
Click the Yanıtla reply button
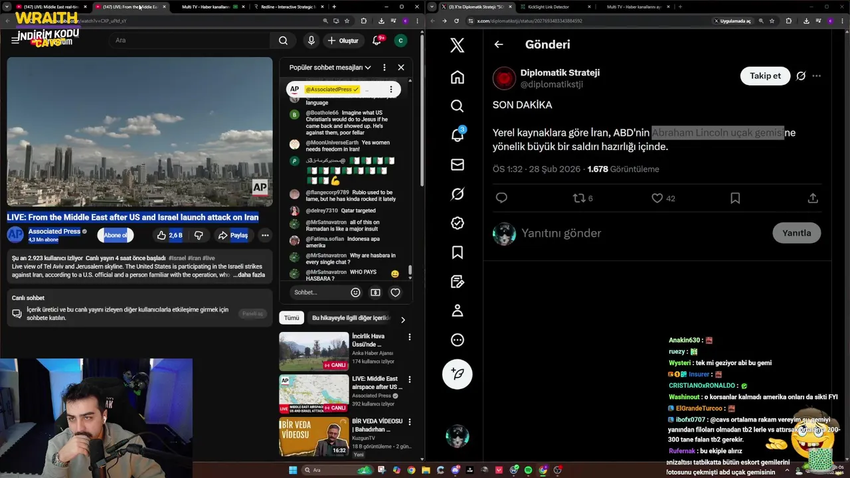point(797,233)
